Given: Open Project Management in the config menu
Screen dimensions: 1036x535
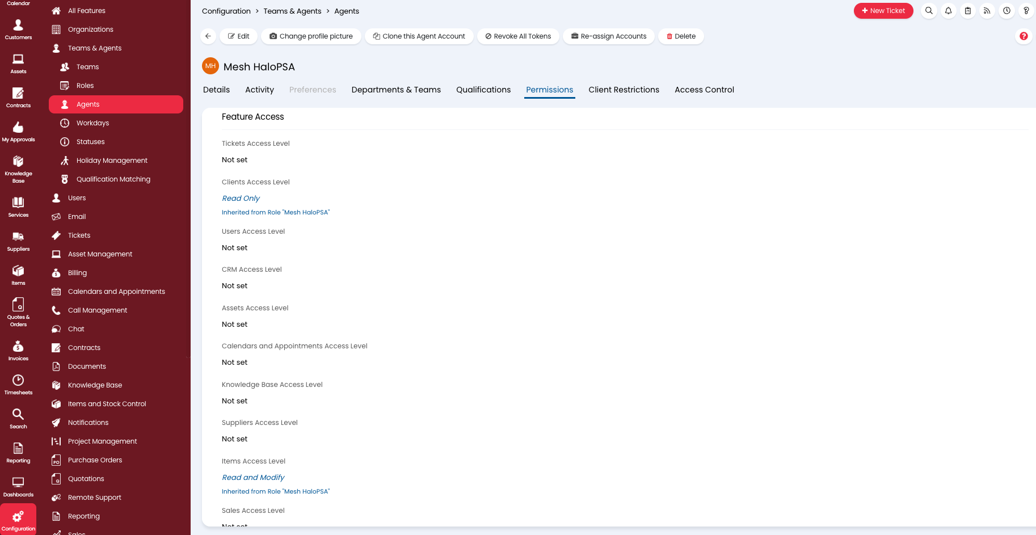Looking at the screenshot, I should [116, 441].
